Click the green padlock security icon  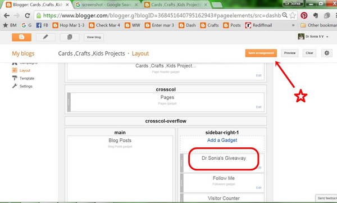coord(39,15)
